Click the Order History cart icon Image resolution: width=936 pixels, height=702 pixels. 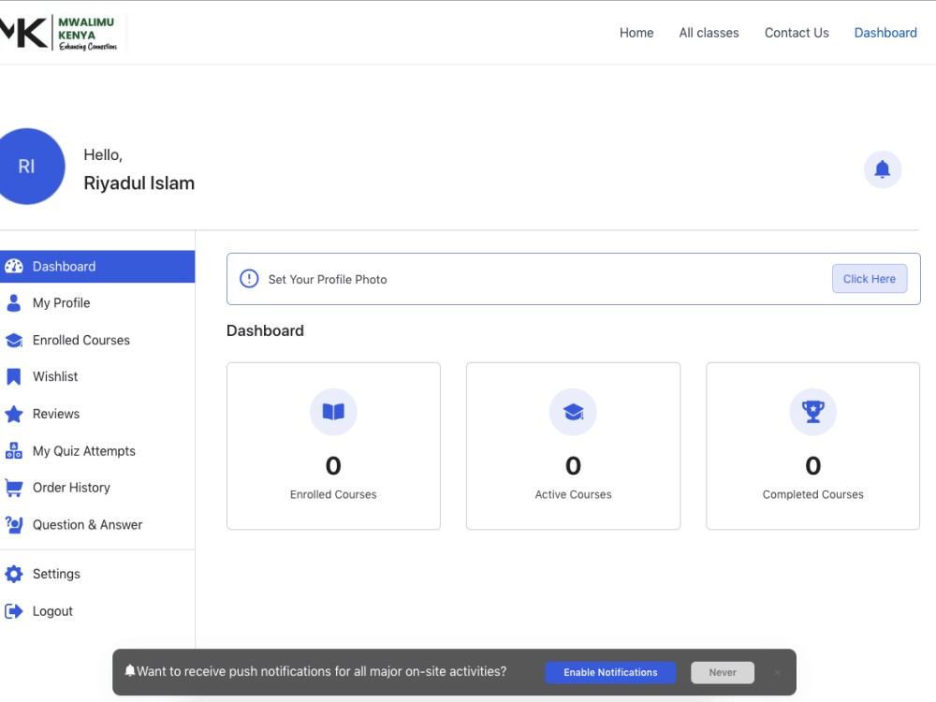tap(14, 488)
